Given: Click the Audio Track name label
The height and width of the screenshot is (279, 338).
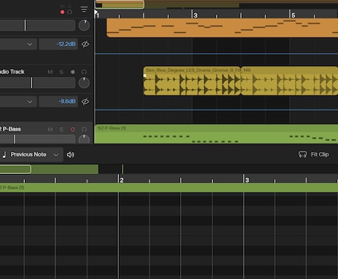Looking at the screenshot, I should pyautogui.click(x=12, y=72).
